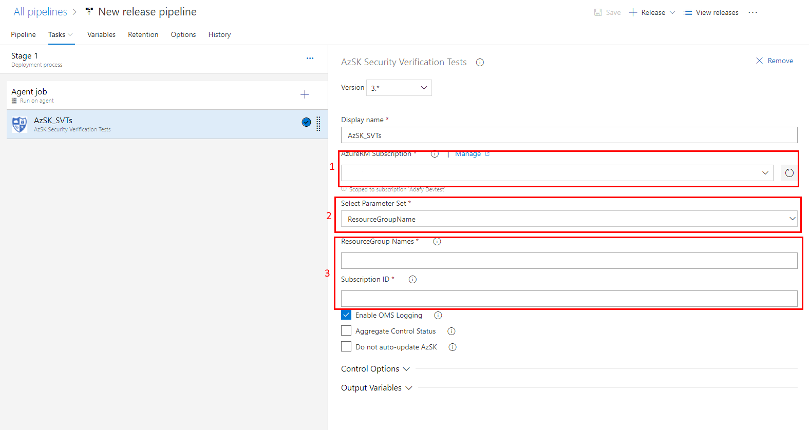809x430 pixels.
Task: Open the Manage subscription link
Action: tap(468, 153)
